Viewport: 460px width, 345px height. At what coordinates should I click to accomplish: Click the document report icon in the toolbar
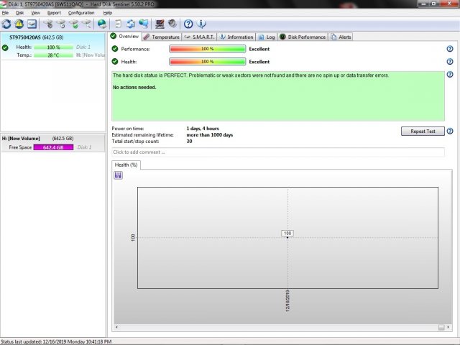click(x=119, y=24)
